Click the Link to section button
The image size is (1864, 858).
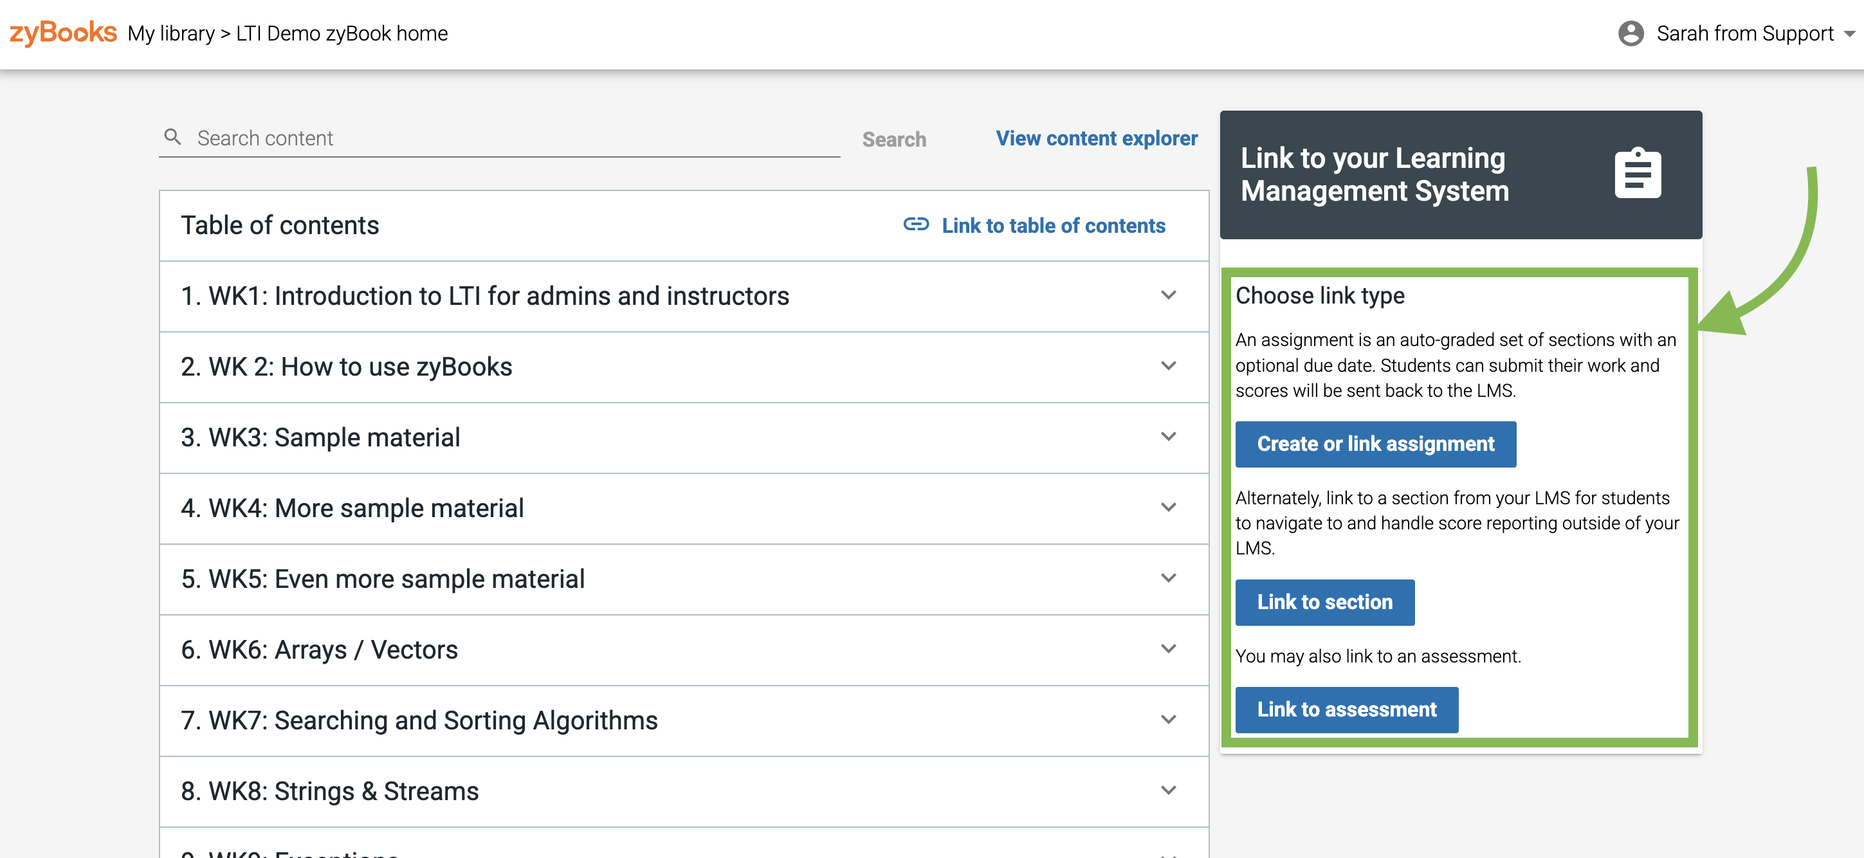(1324, 601)
